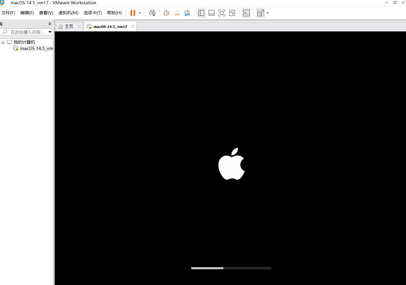
Task: Click the library search input field
Action: tap(27, 32)
